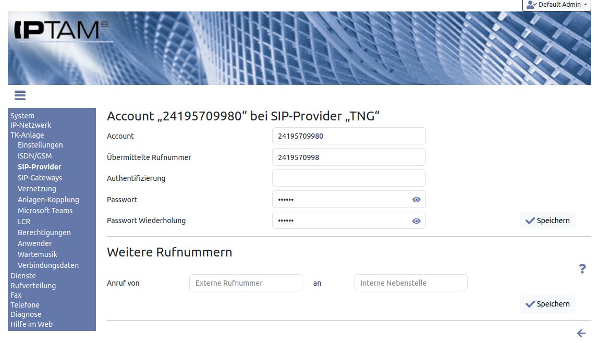Screen dimensions: 598x343
Task: Open SIP-Gateways in the sidebar
Action: (40, 178)
